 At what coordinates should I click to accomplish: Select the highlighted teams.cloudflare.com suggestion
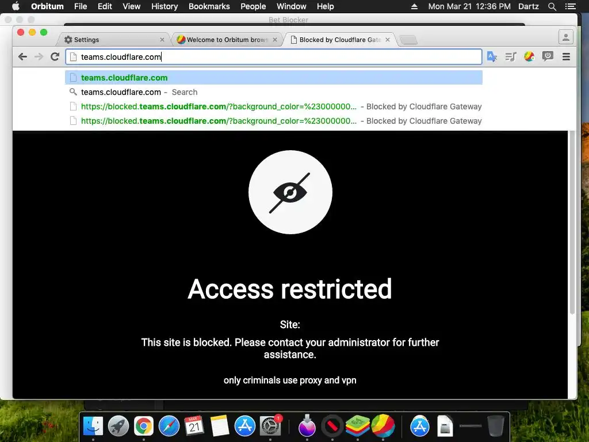273,78
